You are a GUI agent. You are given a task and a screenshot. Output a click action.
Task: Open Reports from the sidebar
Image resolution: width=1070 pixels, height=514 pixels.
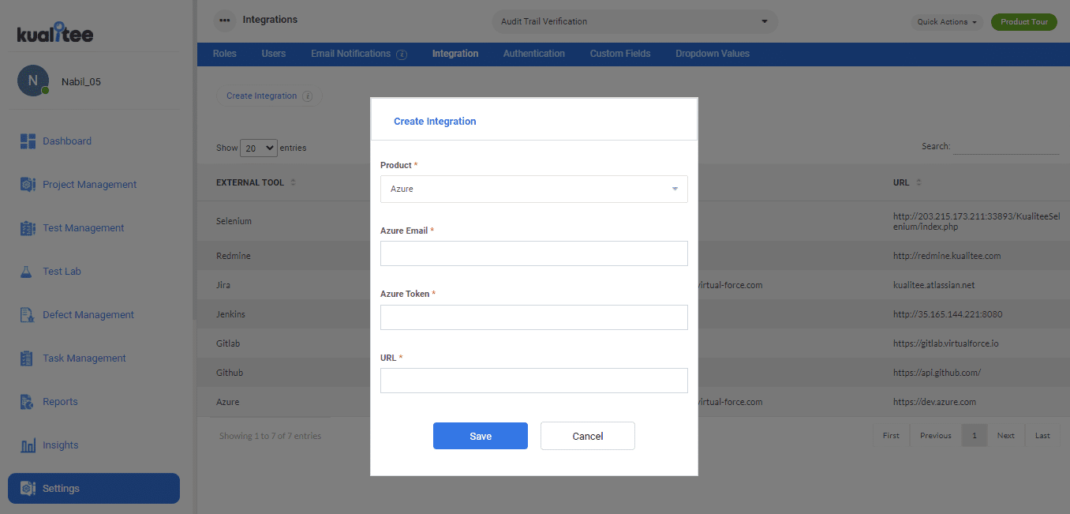[x=60, y=402]
